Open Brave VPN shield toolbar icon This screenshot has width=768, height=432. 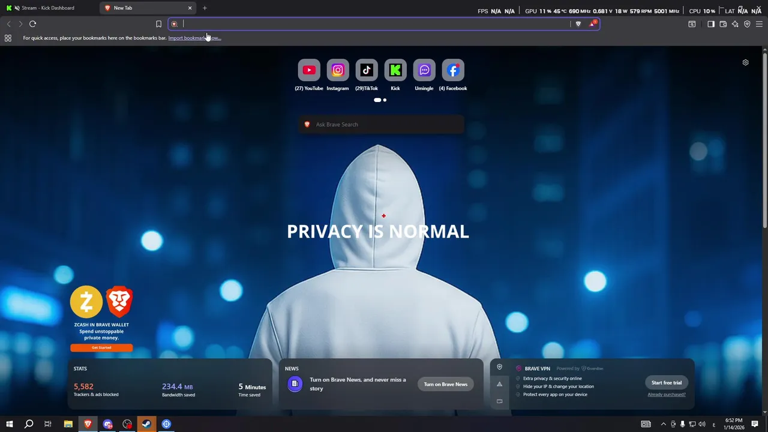click(x=747, y=24)
